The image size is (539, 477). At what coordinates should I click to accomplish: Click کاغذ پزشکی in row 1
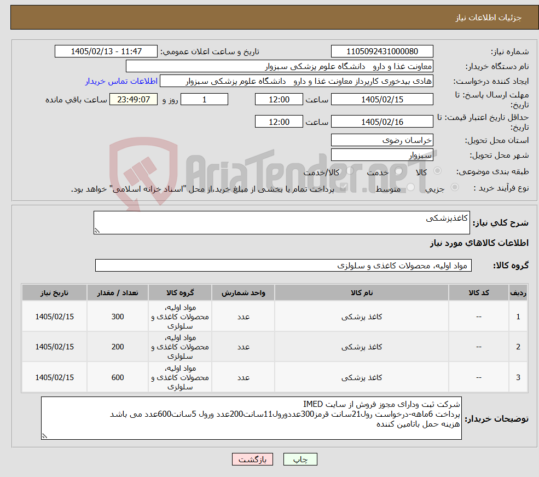(362, 317)
